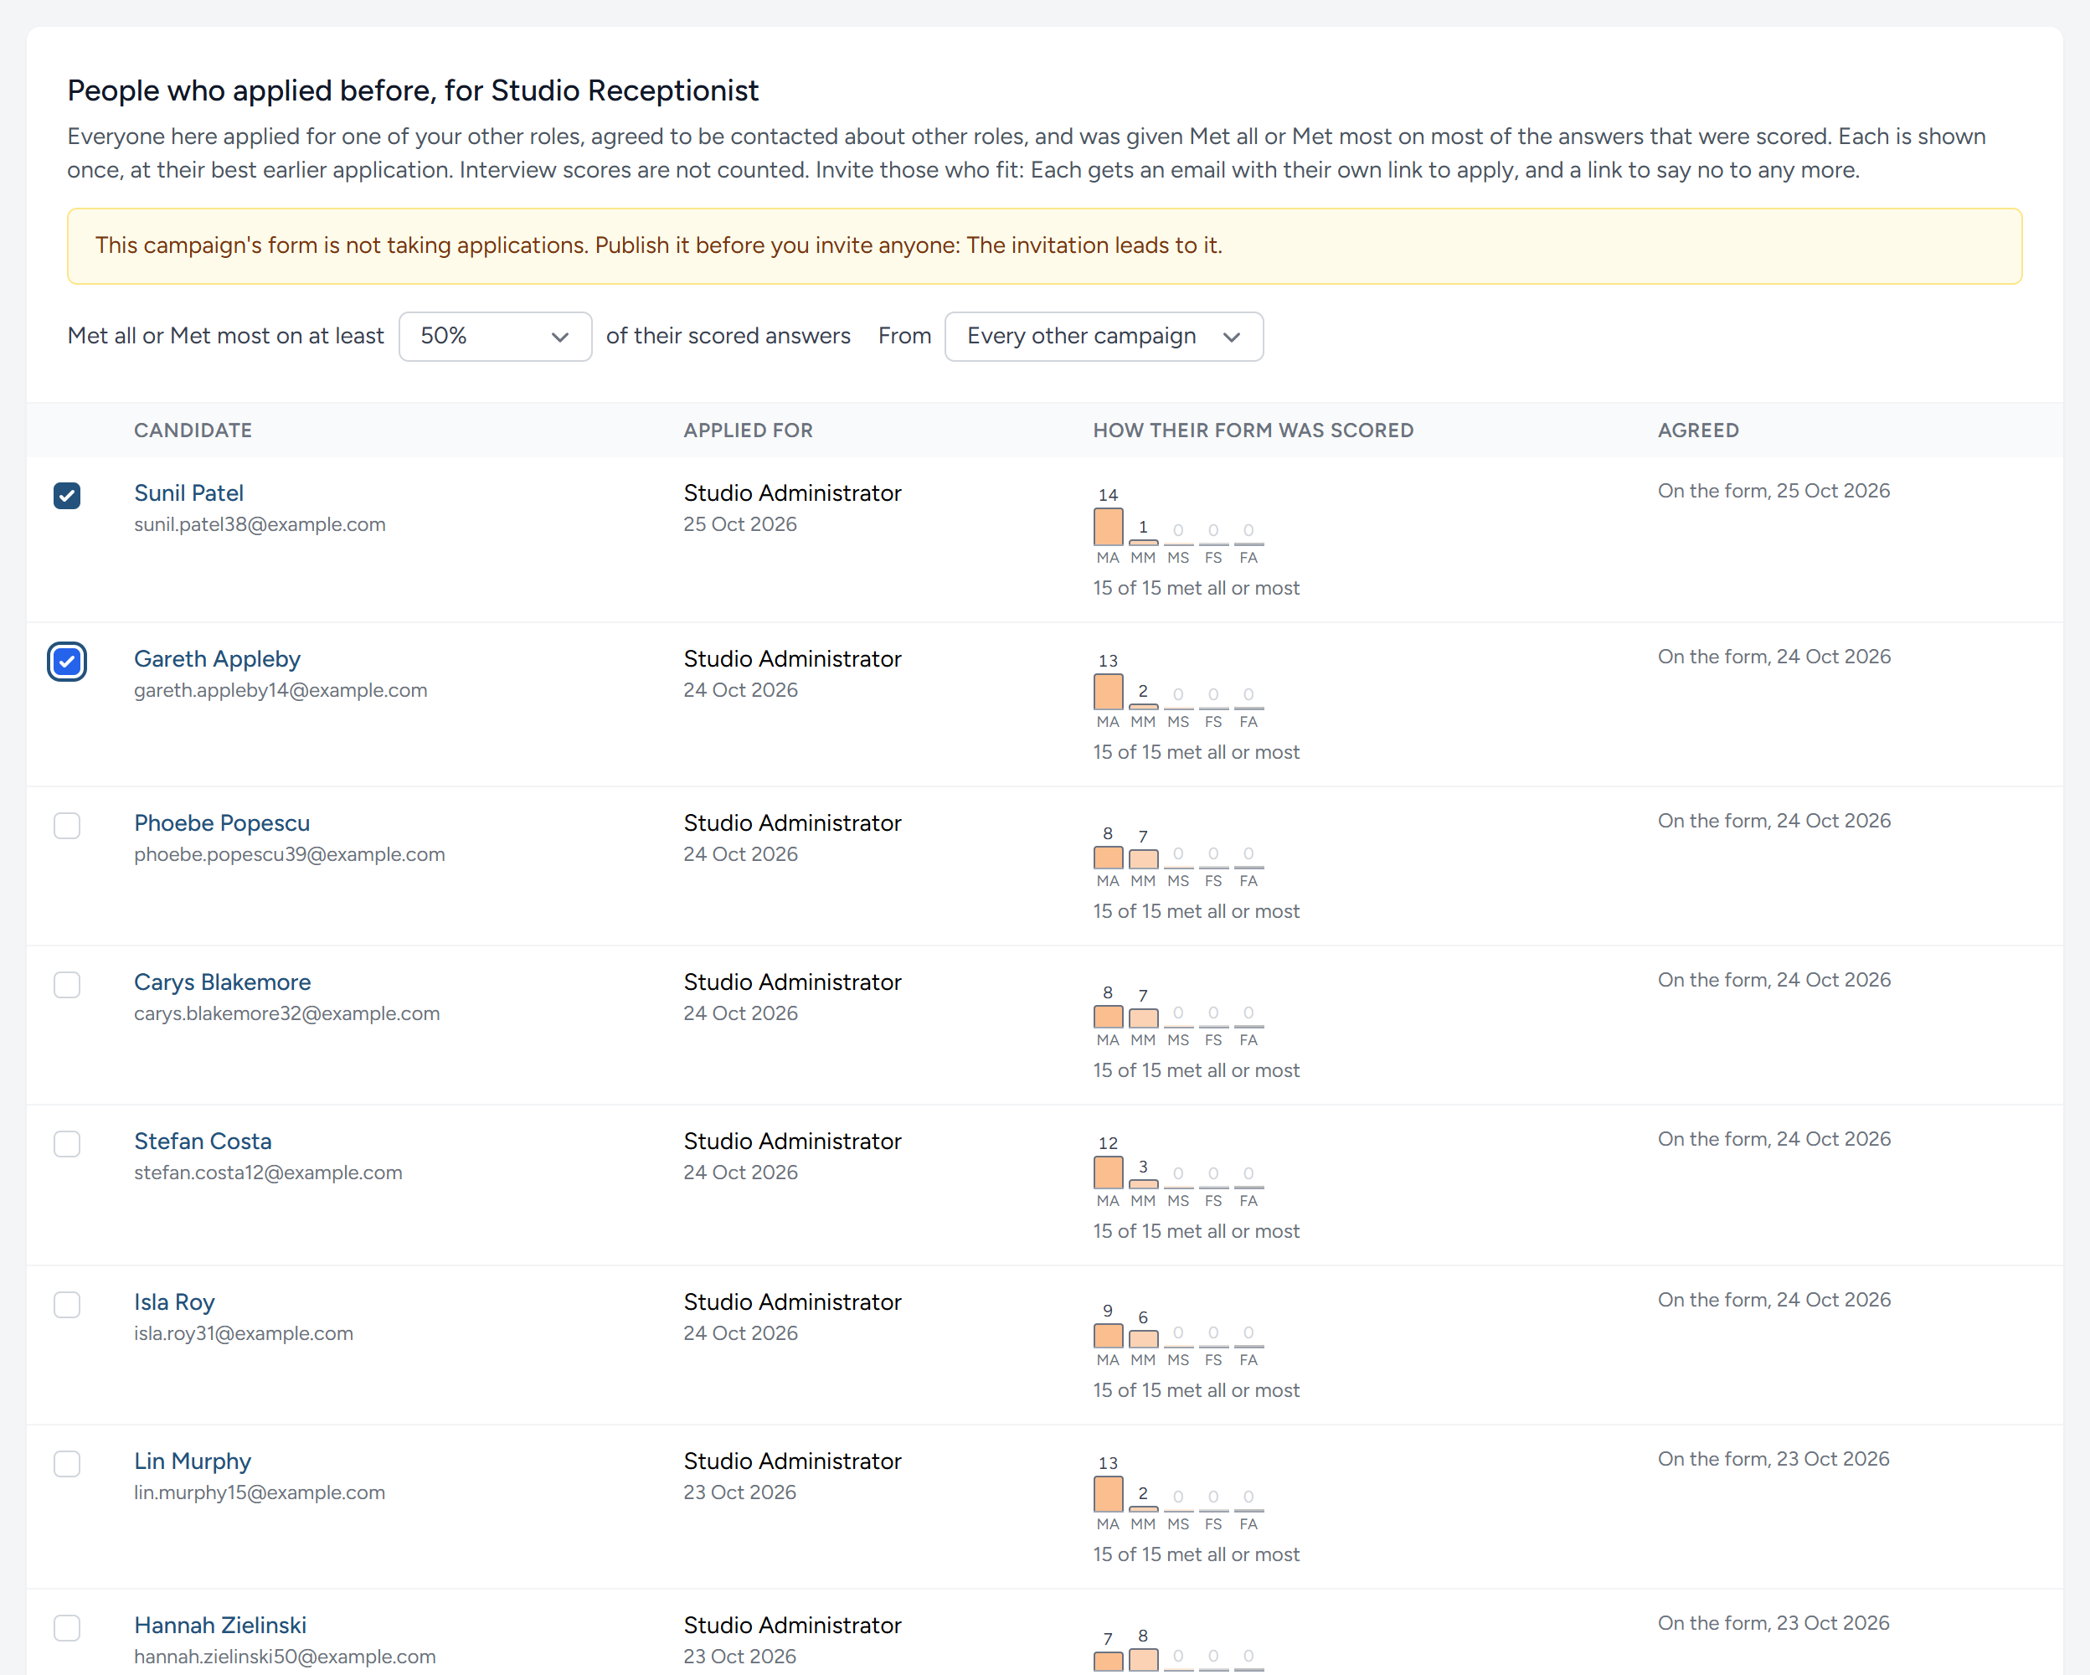Click email carys.blakemore32@example.com
This screenshot has height=1675, width=2090.
287,1013
